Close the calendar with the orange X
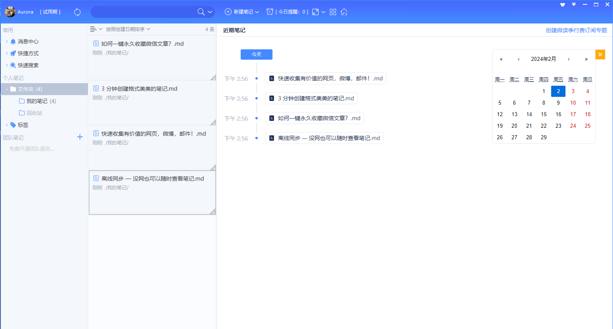 600,55
